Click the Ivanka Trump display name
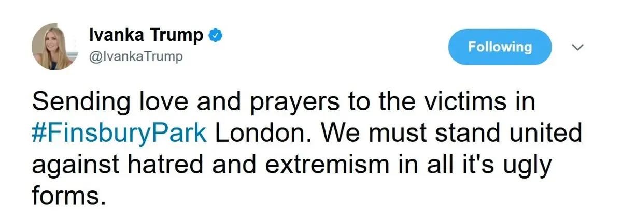The height and width of the screenshot is (221, 622). (146, 36)
